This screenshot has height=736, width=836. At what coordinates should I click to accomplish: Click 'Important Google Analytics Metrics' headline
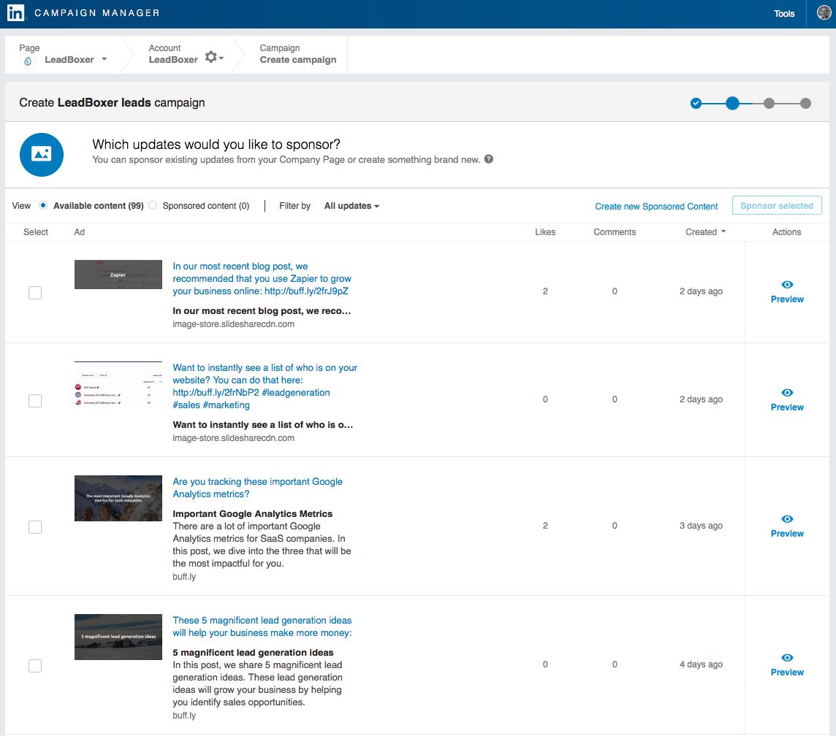252,514
